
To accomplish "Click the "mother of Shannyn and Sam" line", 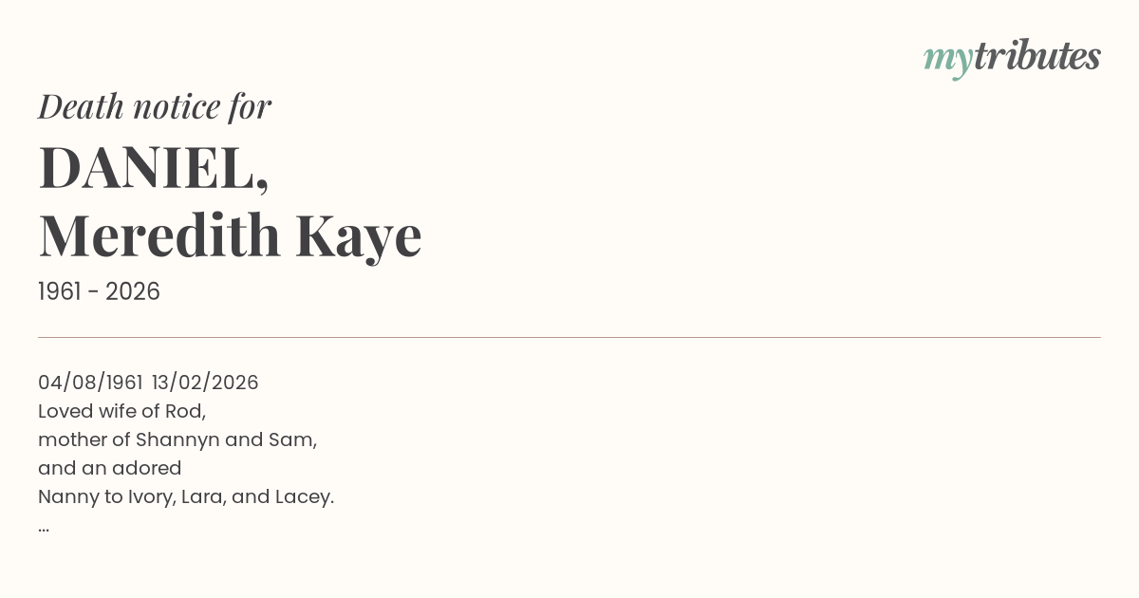I will [177, 439].
